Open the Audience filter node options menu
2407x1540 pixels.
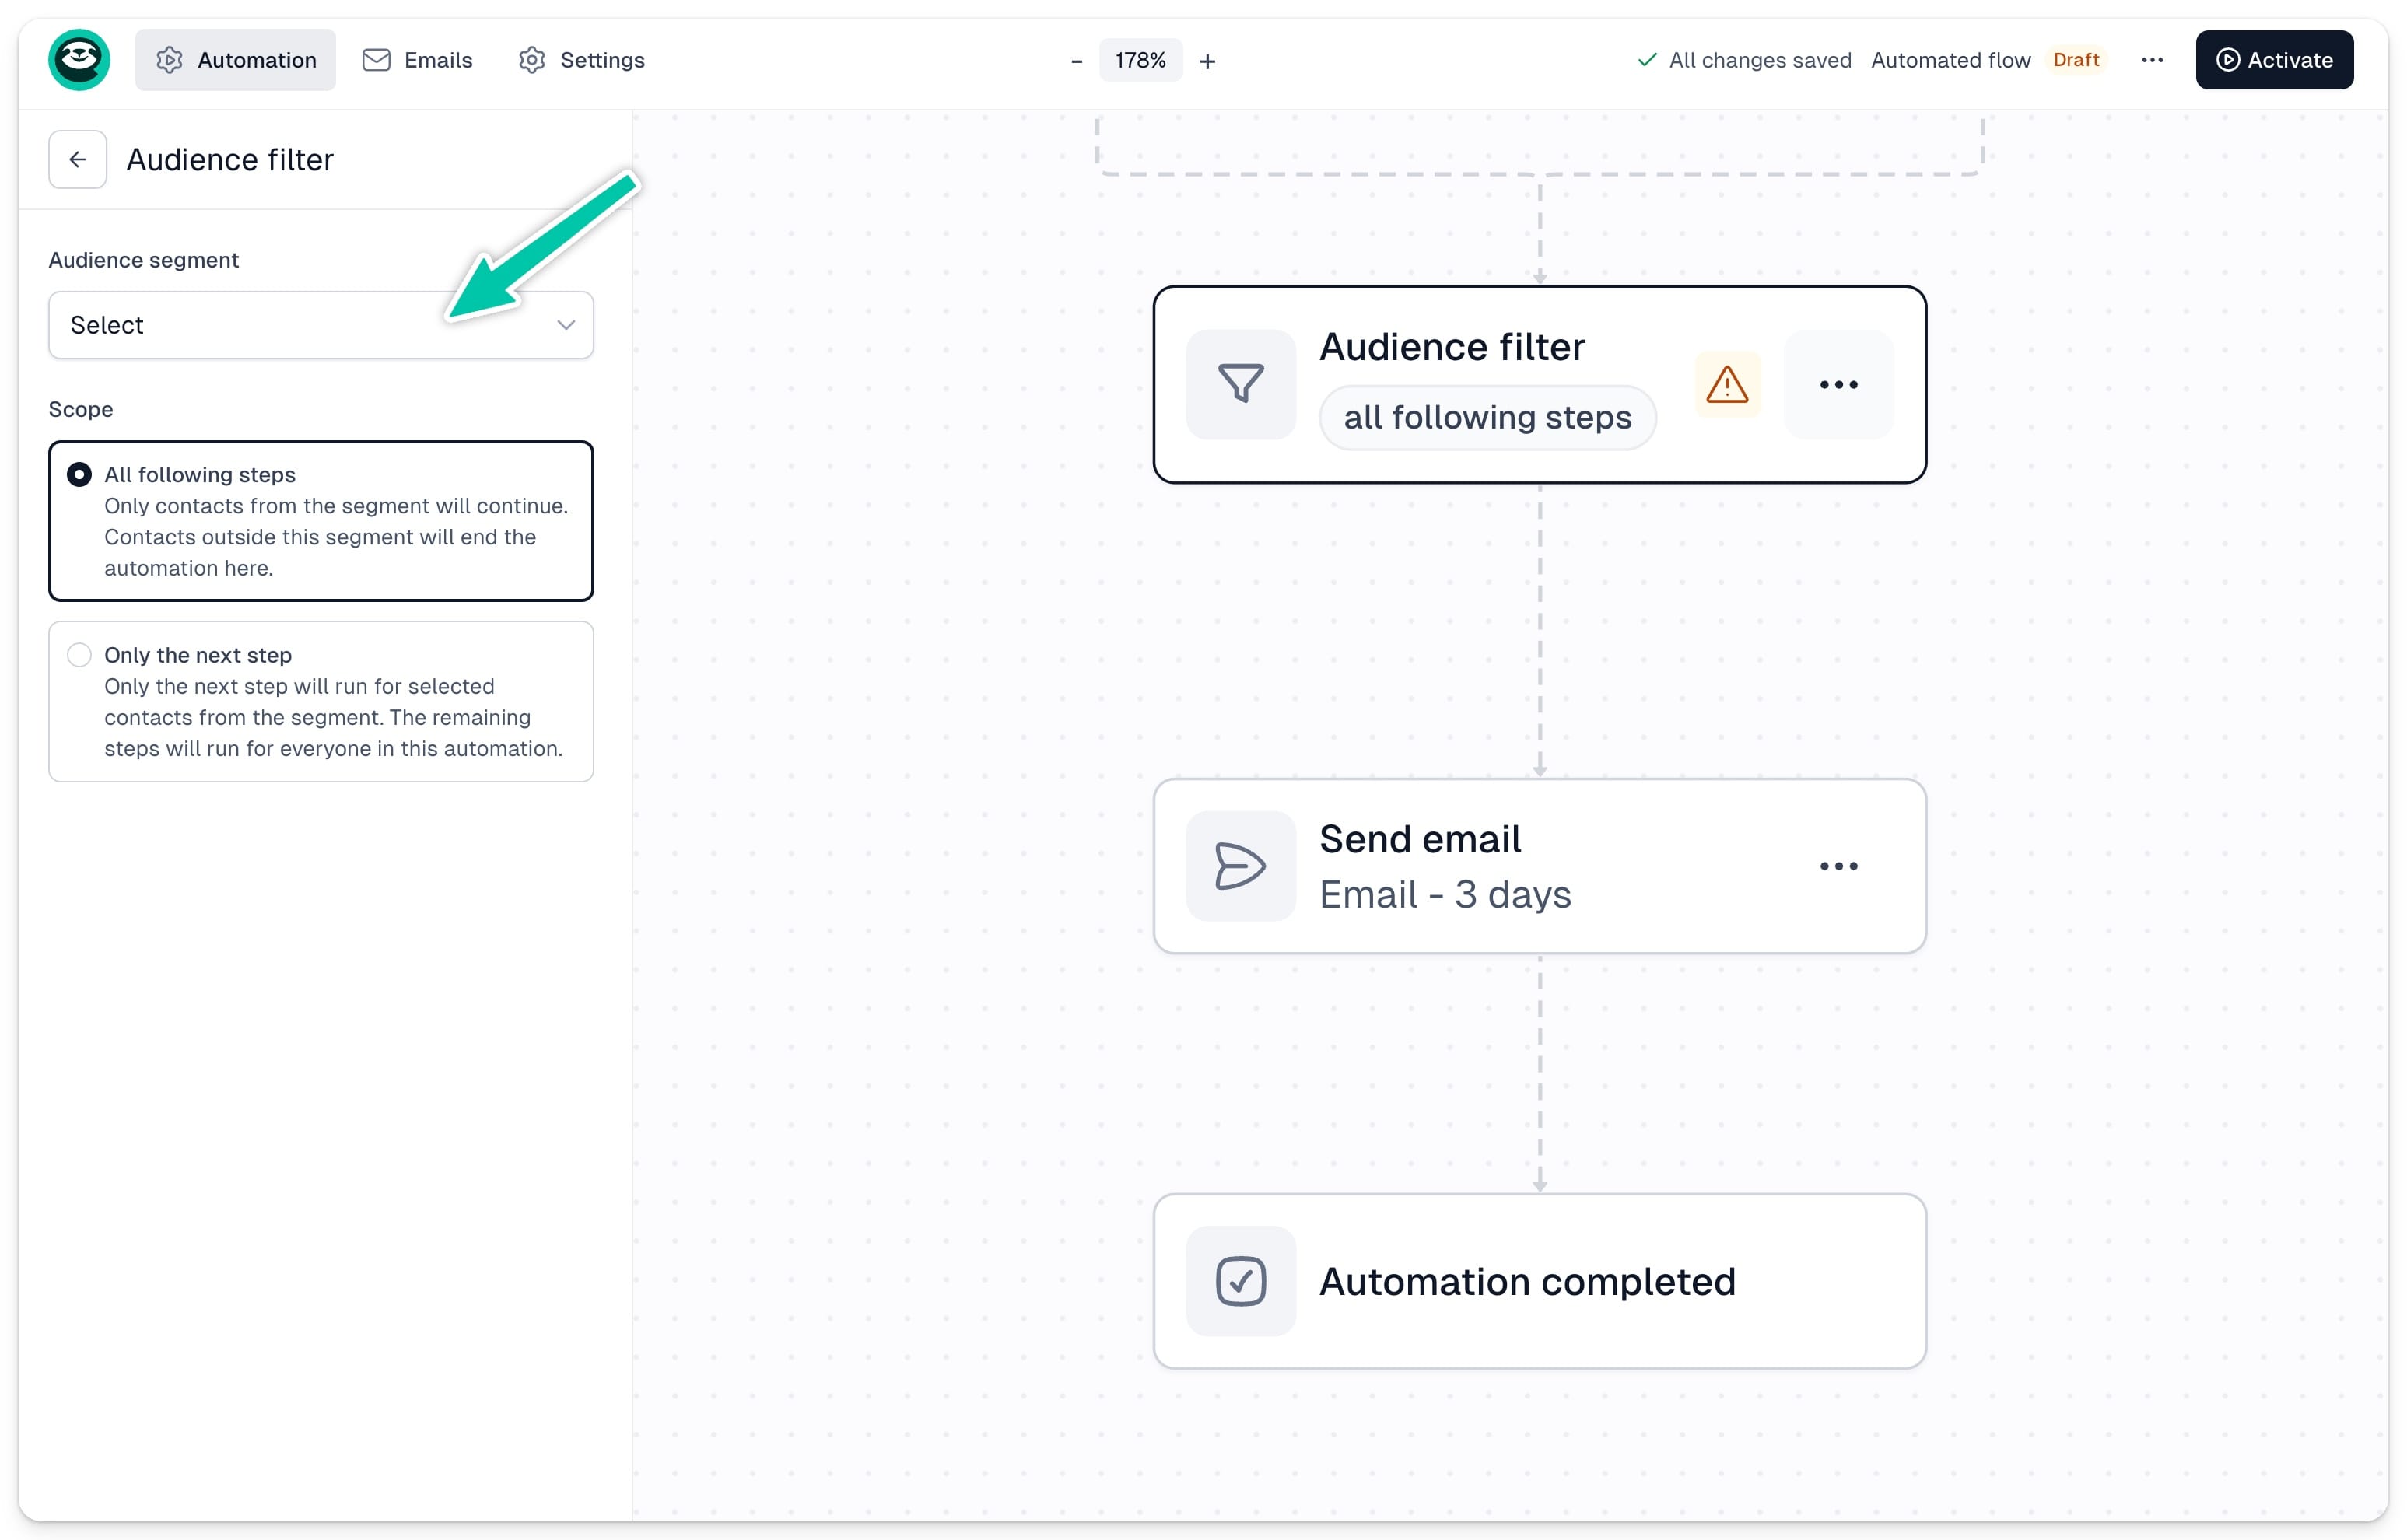click(1838, 384)
